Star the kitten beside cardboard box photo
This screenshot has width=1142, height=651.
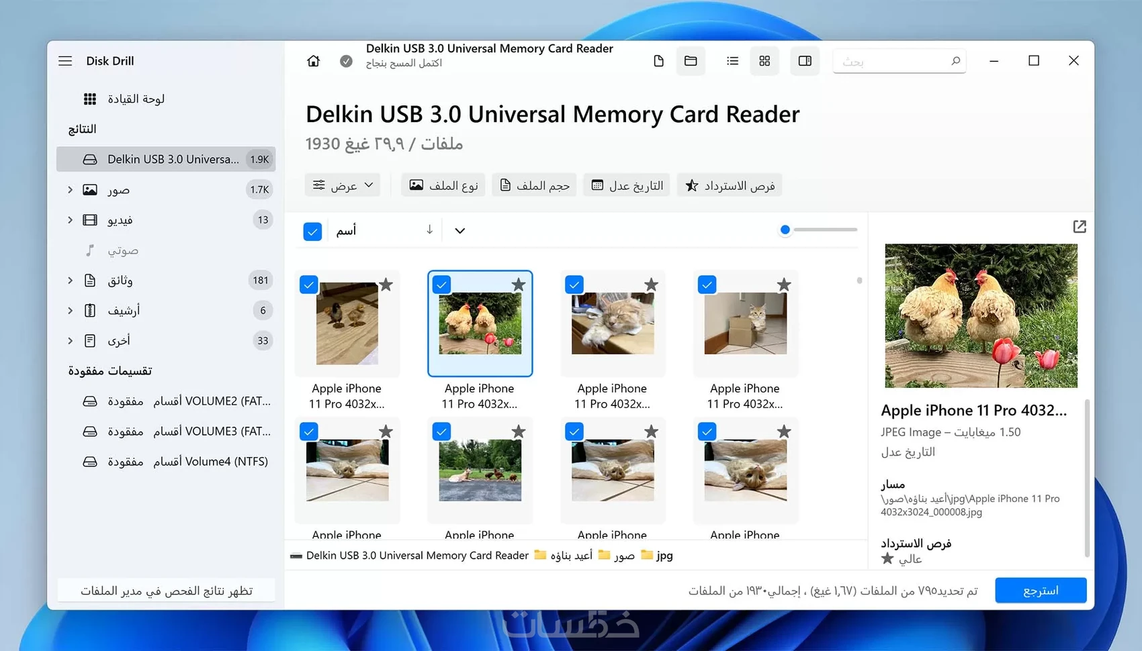[784, 285]
